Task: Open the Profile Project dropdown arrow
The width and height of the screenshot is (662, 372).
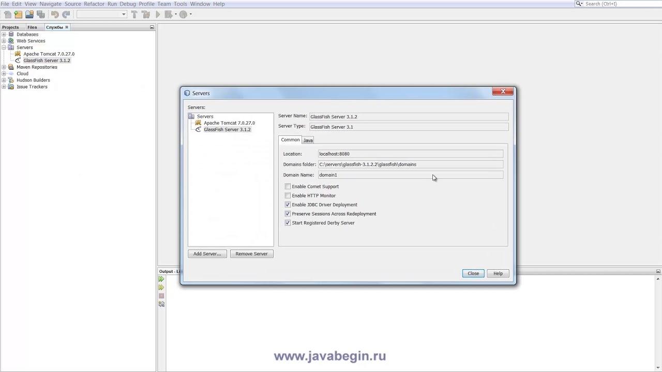Action: pos(190,14)
